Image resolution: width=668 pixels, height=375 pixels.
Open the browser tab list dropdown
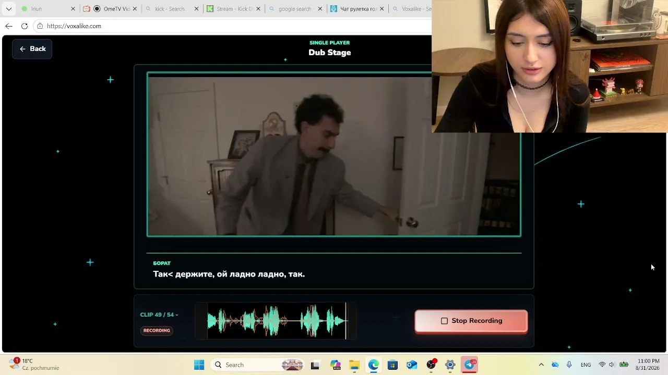pyautogui.click(x=8, y=9)
